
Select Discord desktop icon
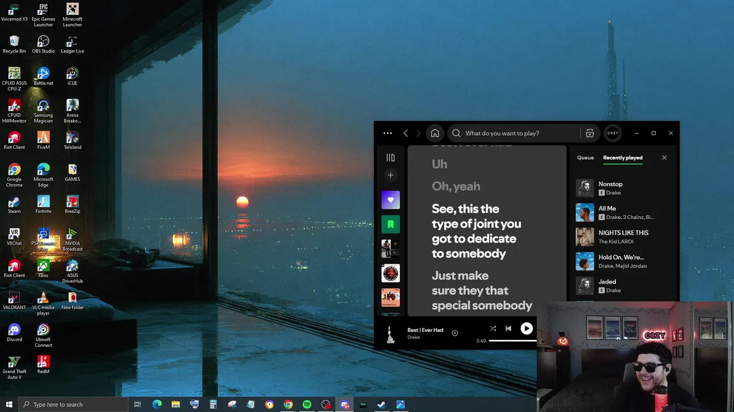pyautogui.click(x=14, y=333)
